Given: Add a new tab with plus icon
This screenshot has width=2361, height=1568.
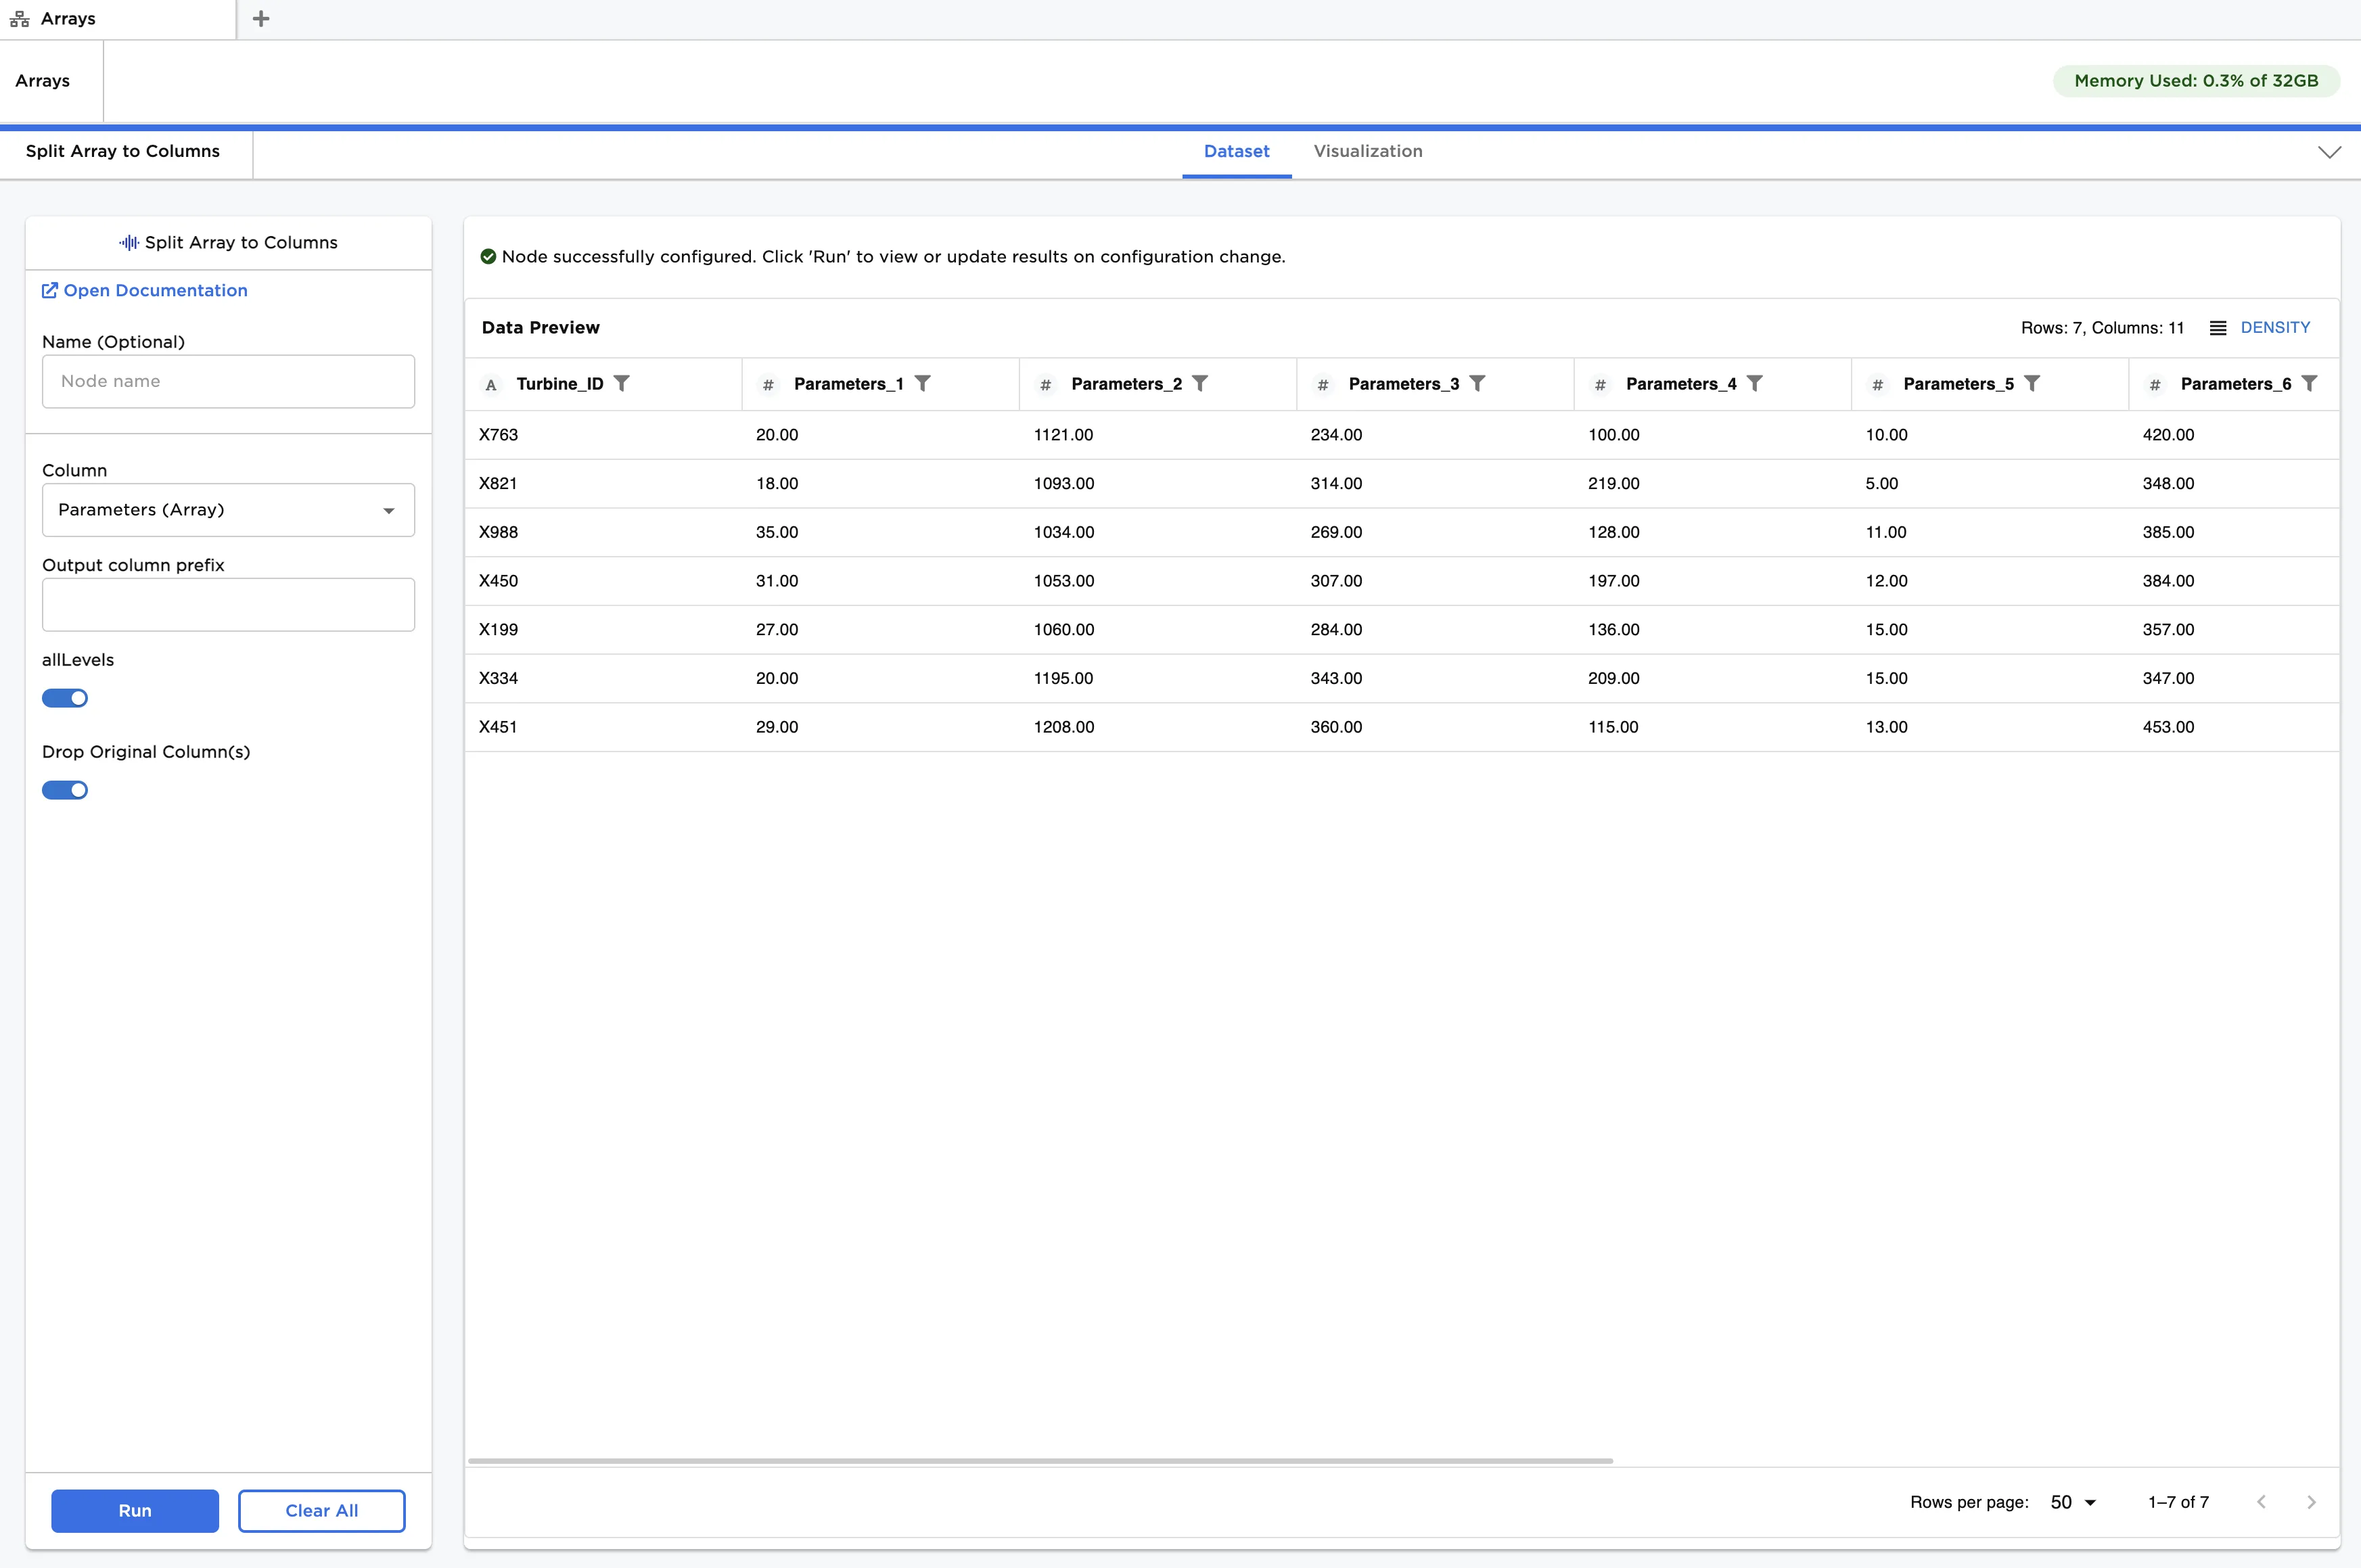Looking at the screenshot, I should tap(261, 19).
